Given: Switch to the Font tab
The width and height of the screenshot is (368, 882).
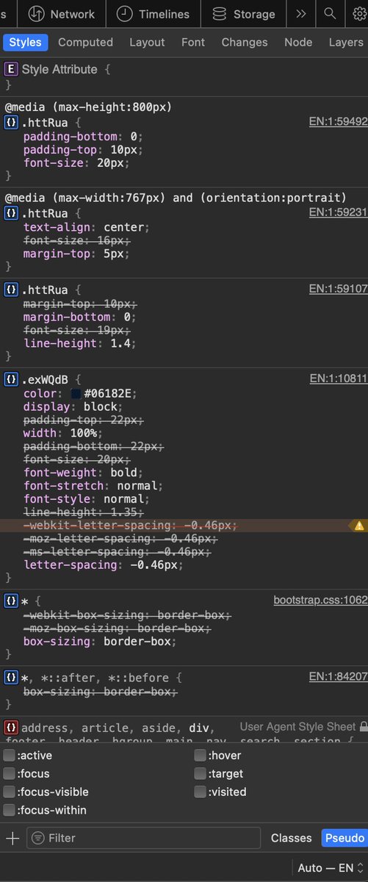Looking at the screenshot, I should tap(193, 42).
